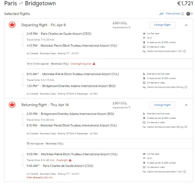The image size is (195, 184).
Task: Click info icon next to returning Avg emissions
Action: tap(129, 108)
